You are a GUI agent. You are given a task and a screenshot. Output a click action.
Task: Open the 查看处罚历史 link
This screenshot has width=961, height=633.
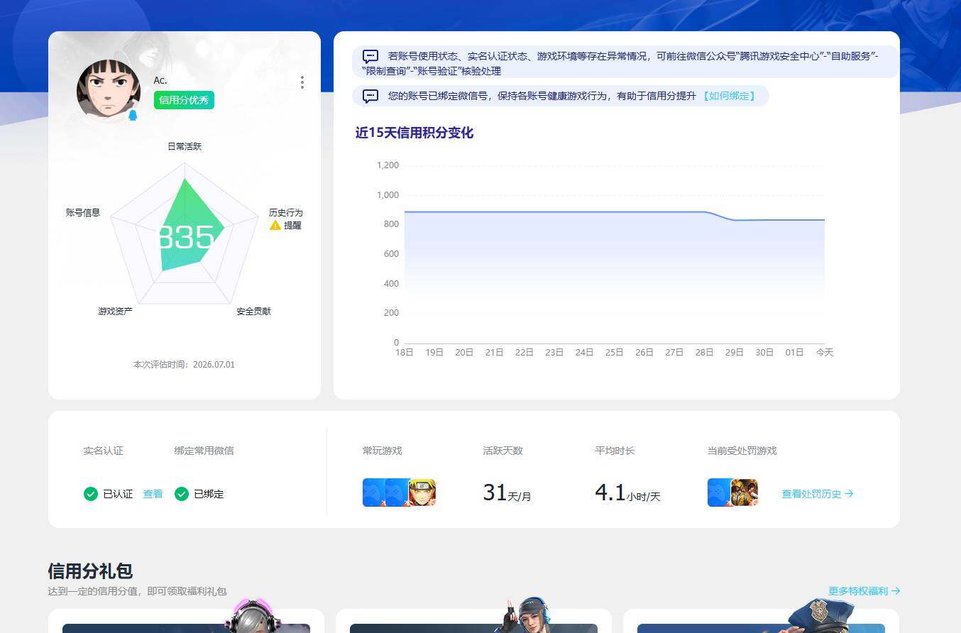coord(818,494)
